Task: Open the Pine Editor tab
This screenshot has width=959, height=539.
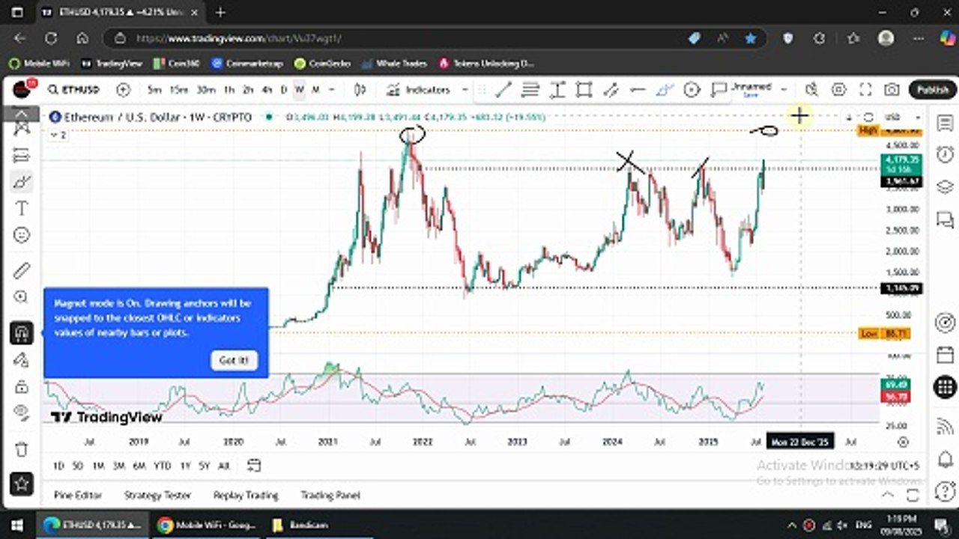Action: point(78,495)
